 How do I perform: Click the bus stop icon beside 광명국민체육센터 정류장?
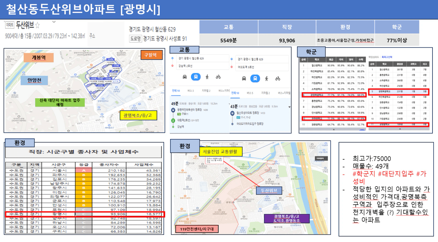click(173, 110)
